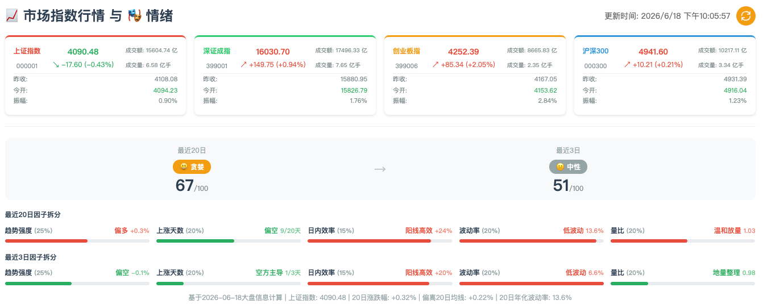Image resolution: width=763 pixels, height=304 pixels.
Task: Open the 上证指数 index card title
Action: click(x=27, y=51)
